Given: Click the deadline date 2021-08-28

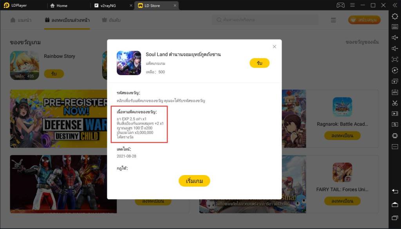Looking at the screenshot, I should click(x=126, y=156).
